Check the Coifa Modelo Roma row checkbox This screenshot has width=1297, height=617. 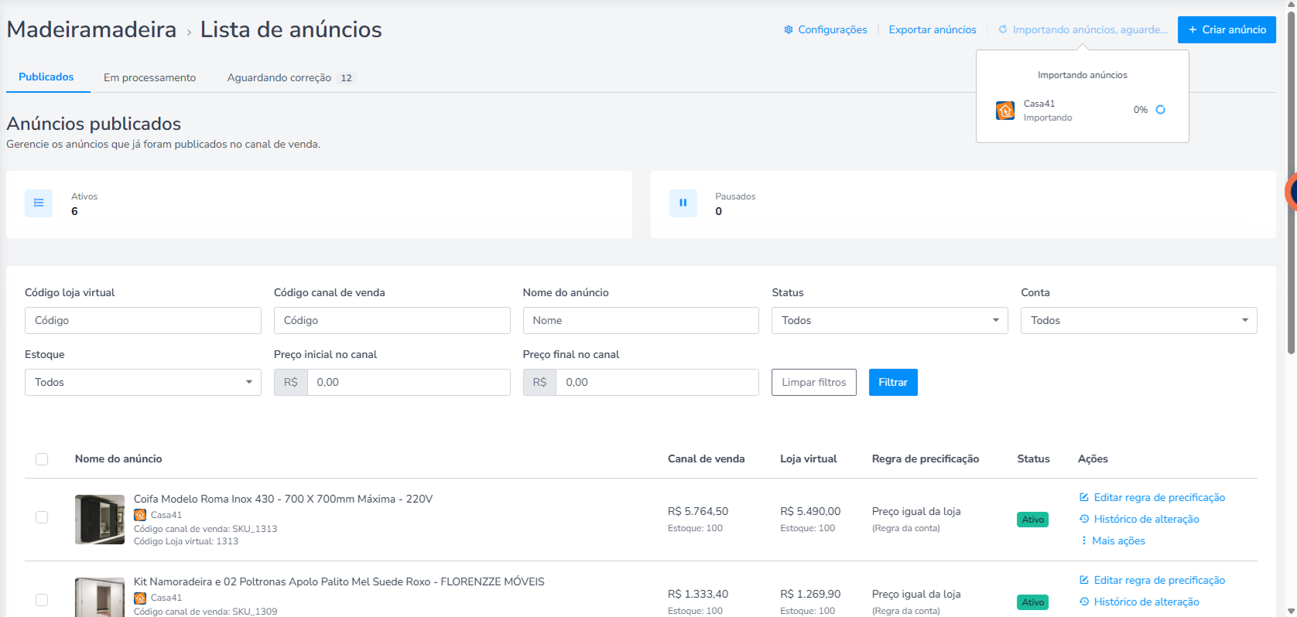(42, 517)
